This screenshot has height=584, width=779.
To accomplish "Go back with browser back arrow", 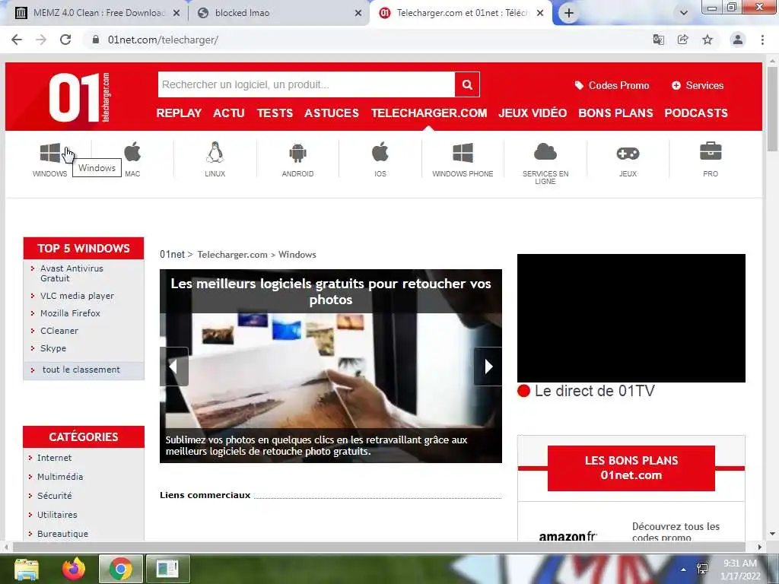I will tap(17, 40).
